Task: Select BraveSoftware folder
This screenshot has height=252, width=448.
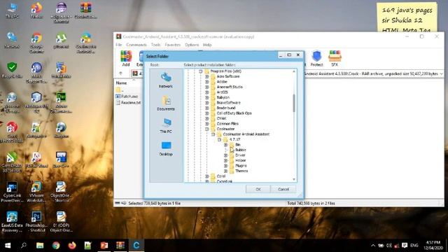Action: click(x=228, y=103)
